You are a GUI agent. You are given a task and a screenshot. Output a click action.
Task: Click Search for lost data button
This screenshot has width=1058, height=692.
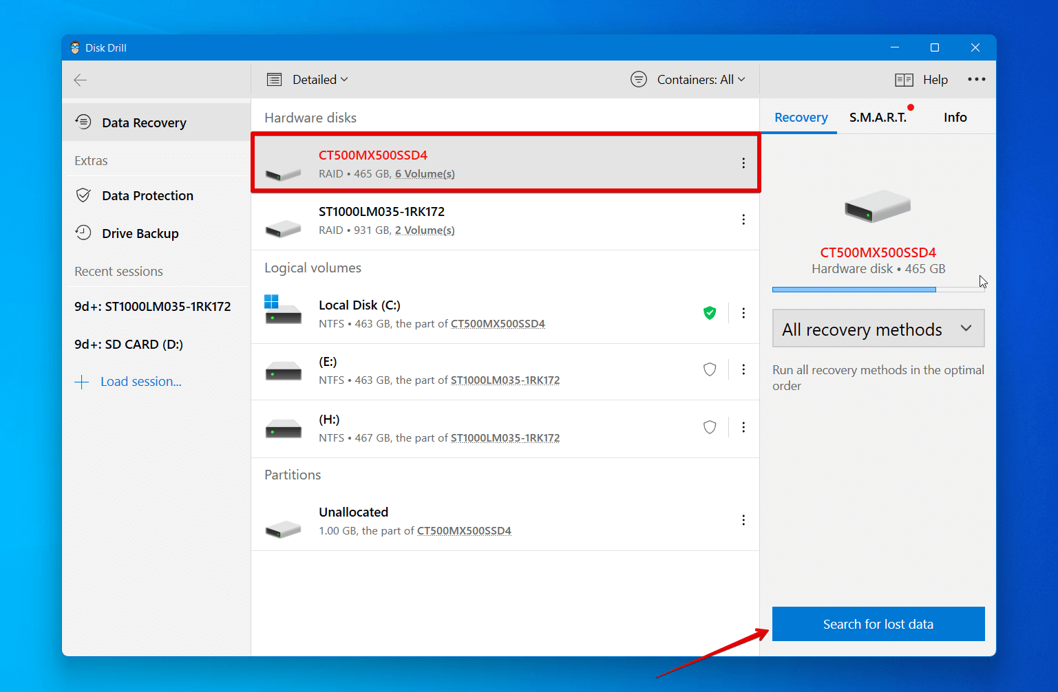[878, 624]
